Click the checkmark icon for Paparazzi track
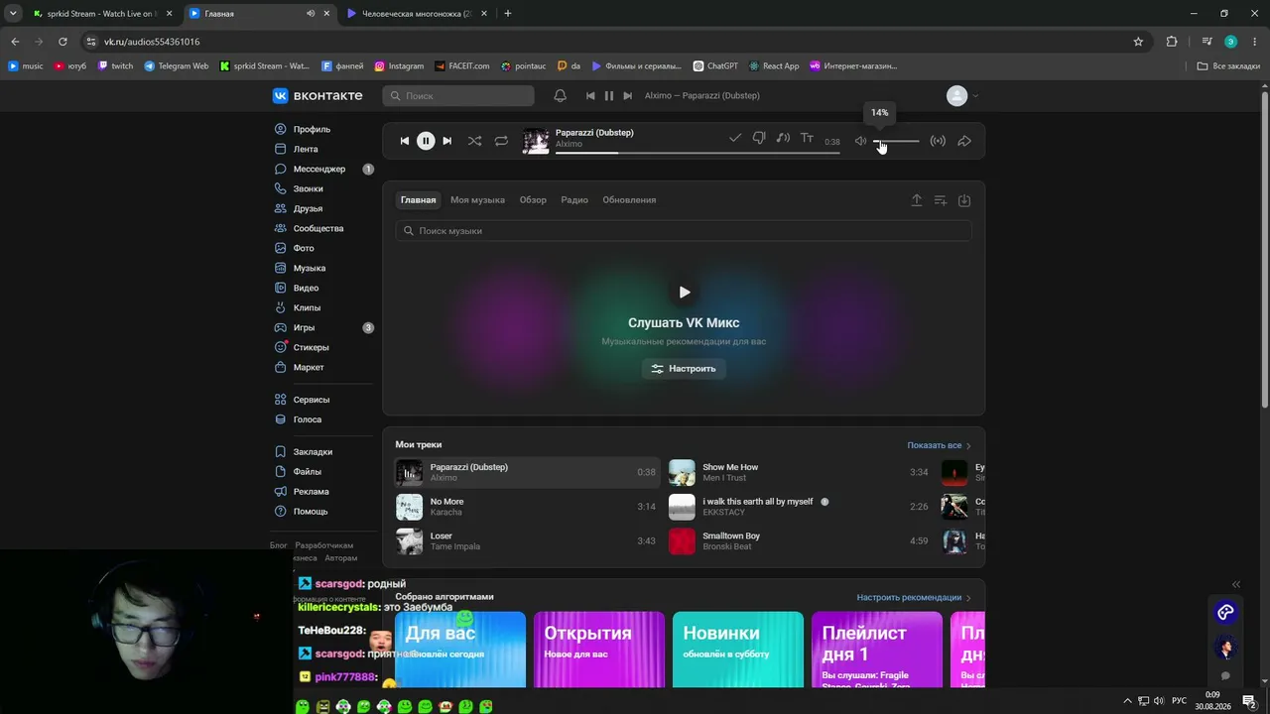 [735, 139]
